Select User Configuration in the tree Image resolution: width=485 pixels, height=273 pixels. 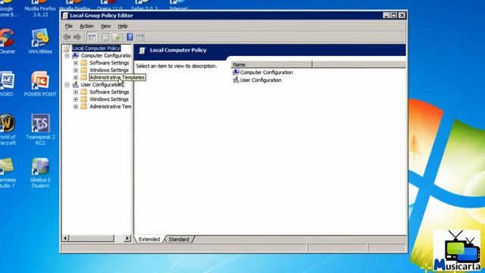click(102, 84)
